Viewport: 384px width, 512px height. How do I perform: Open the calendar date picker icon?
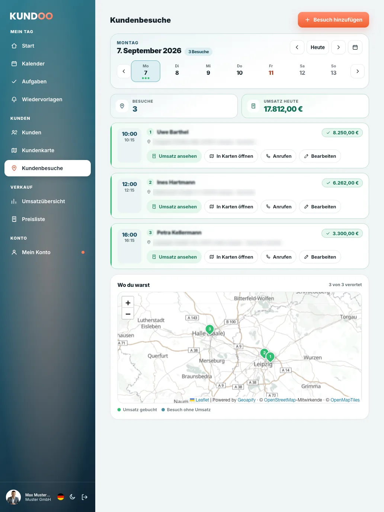(355, 47)
